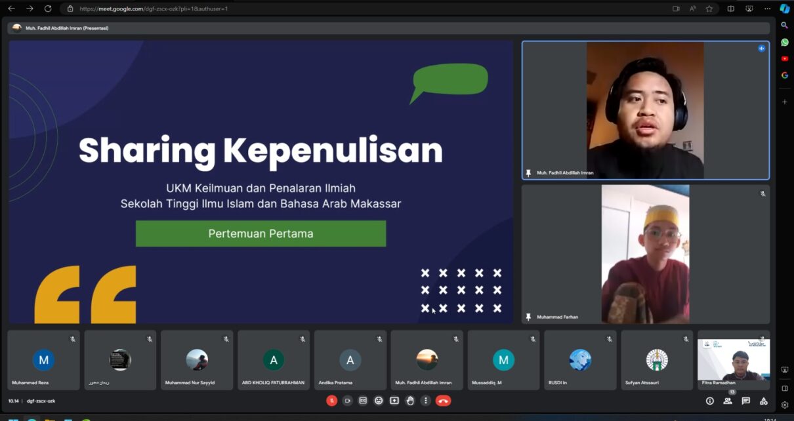This screenshot has height=421, width=794.
Task: Select Fitra Ramadhan's video thumbnail
Action: point(733,360)
